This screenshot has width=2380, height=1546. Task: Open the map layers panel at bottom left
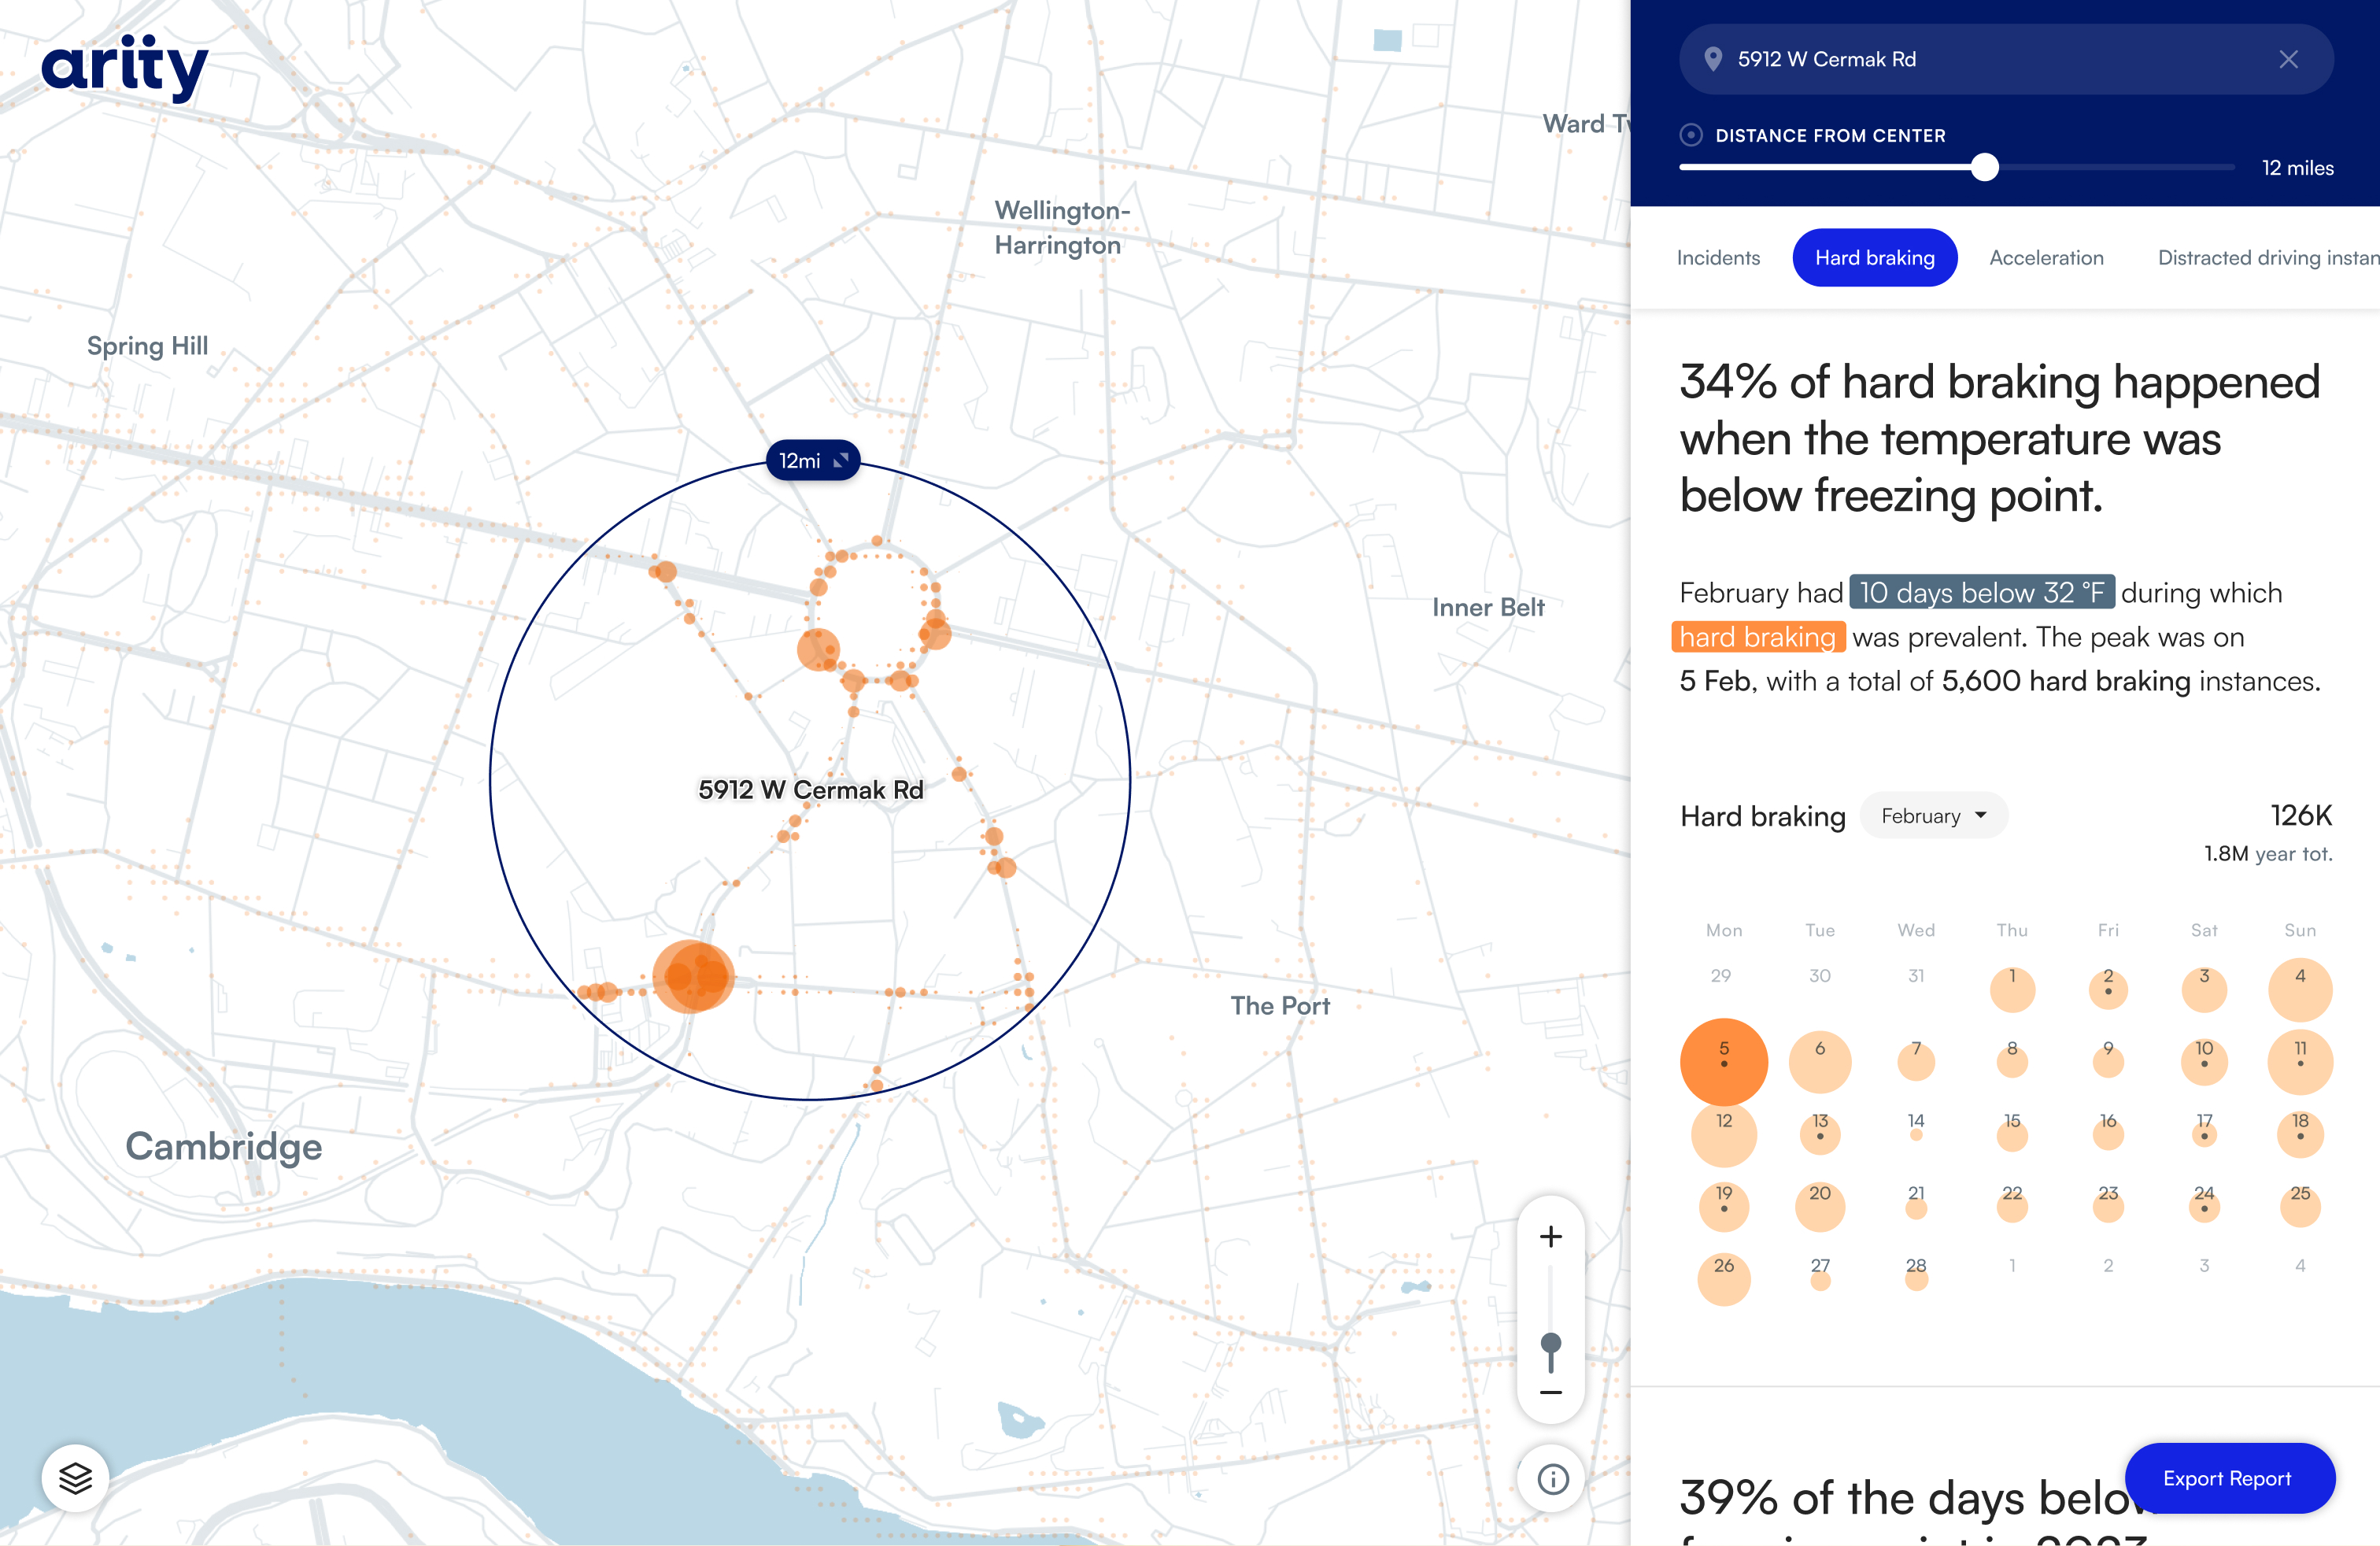tap(76, 1478)
